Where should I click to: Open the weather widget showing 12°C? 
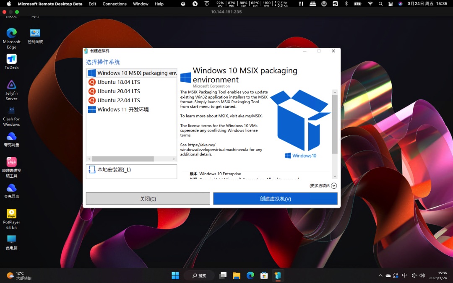[19, 275]
